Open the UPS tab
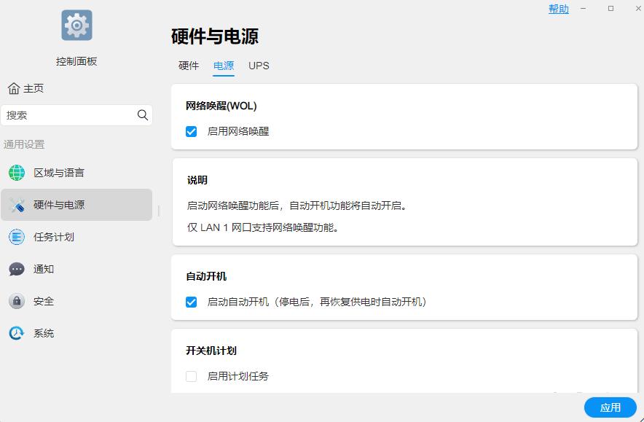644x422 pixels. point(259,66)
